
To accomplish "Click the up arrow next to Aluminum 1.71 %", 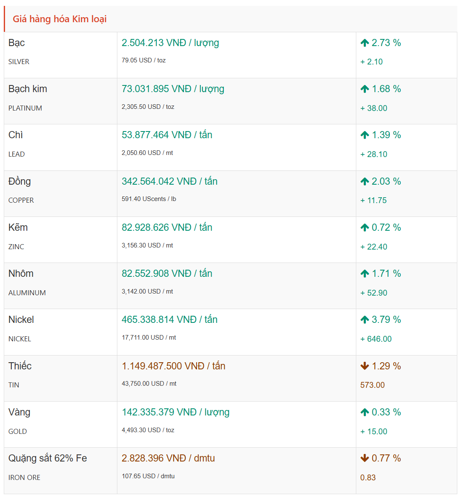I will (x=365, y=273).
